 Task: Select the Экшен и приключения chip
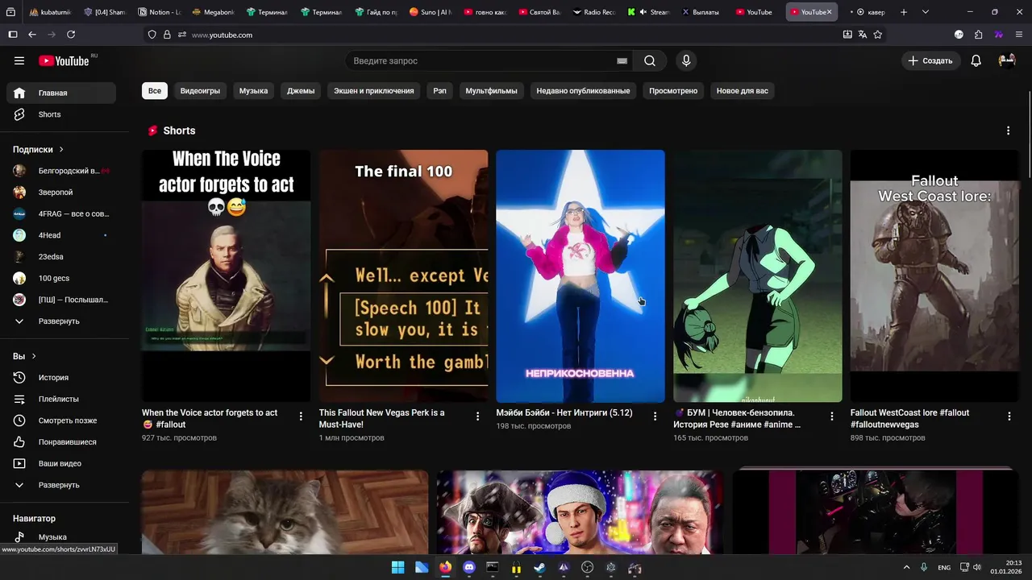pyautogui.click(x=374, y=91)
